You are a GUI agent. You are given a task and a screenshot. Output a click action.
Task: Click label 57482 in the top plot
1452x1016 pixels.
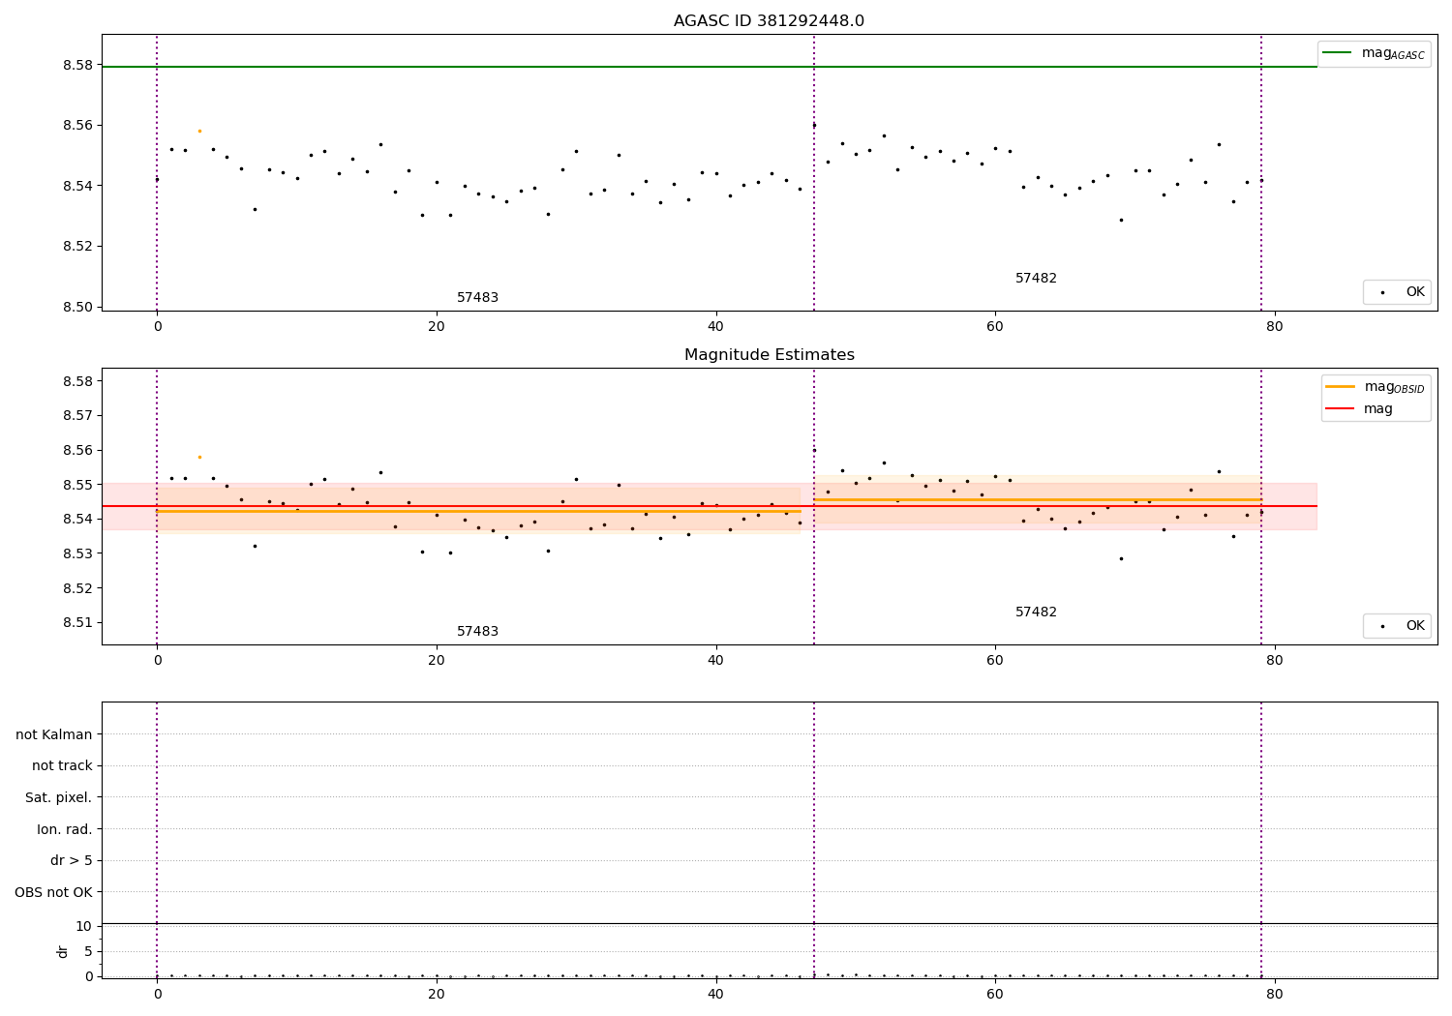click(x=1036, y=279)
